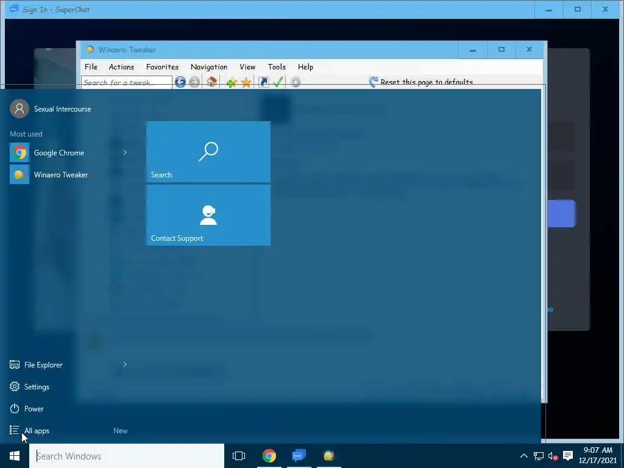Screen dimensions: 624x468
Task: Open Google Chrome from Most used list
Action: click(60, 153)
